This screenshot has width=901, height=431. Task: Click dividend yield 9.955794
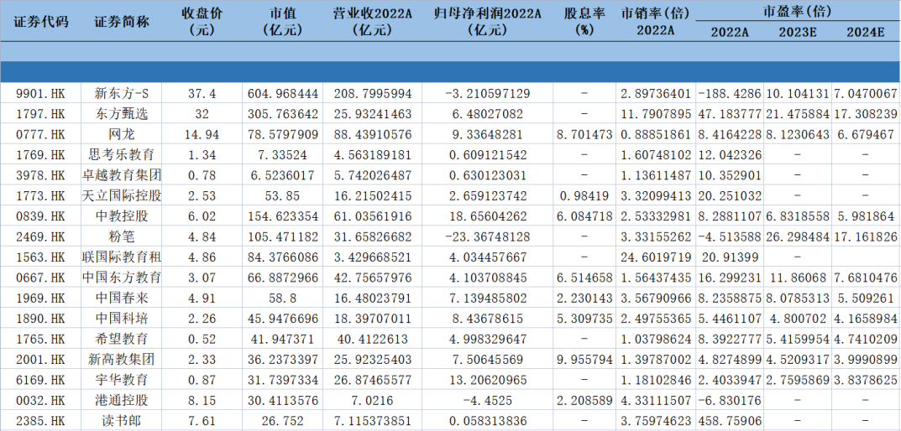tap(584, 359)
